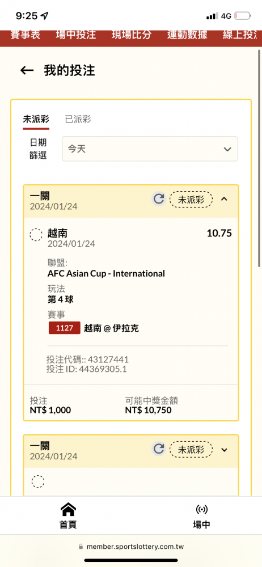262x567 pixels.
Task: Open 場中投注 in top navigation
Action: point(76,35)
